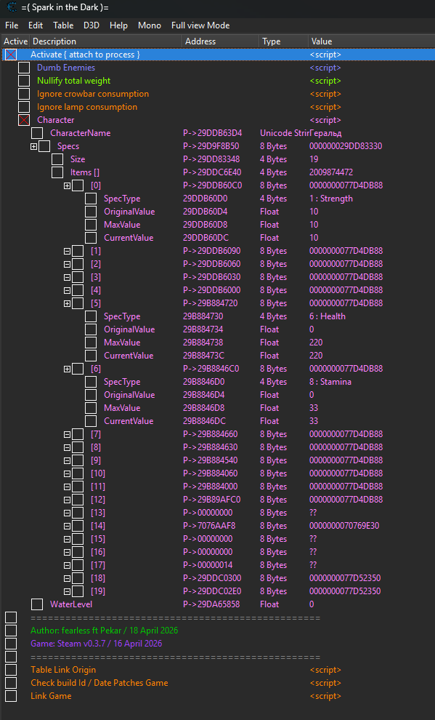Click address P->29DDB63D4
Screen dimensions: 435x720
(212, 133)
